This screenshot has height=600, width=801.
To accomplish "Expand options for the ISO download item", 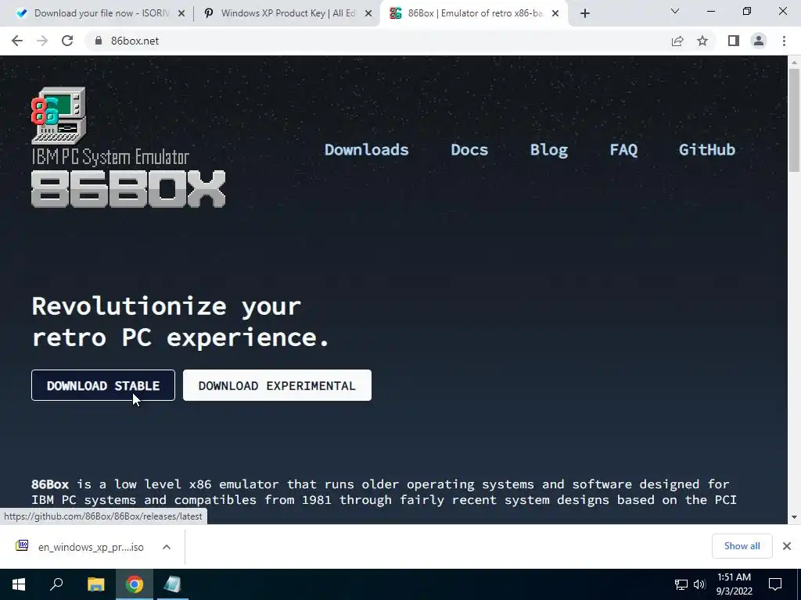I will [x=167, y=547].
